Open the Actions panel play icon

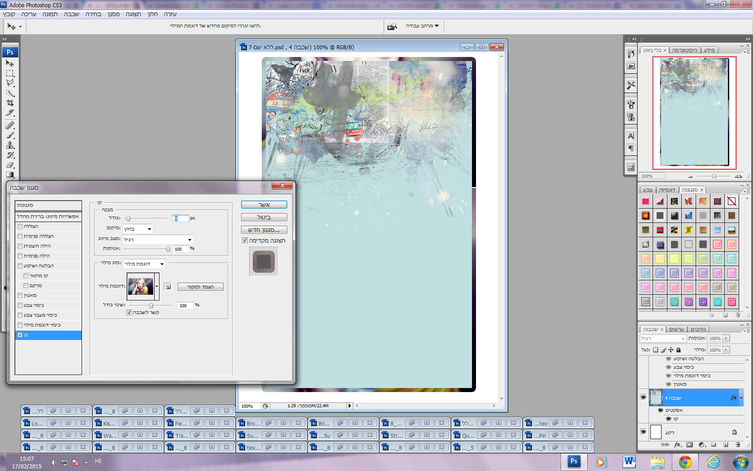point(631,66)
